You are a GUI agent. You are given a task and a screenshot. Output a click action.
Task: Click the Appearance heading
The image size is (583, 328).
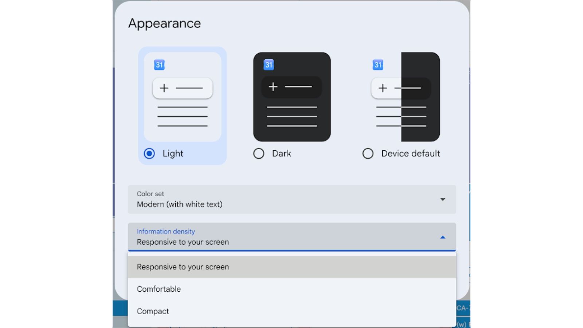click(x=164, y=24)
